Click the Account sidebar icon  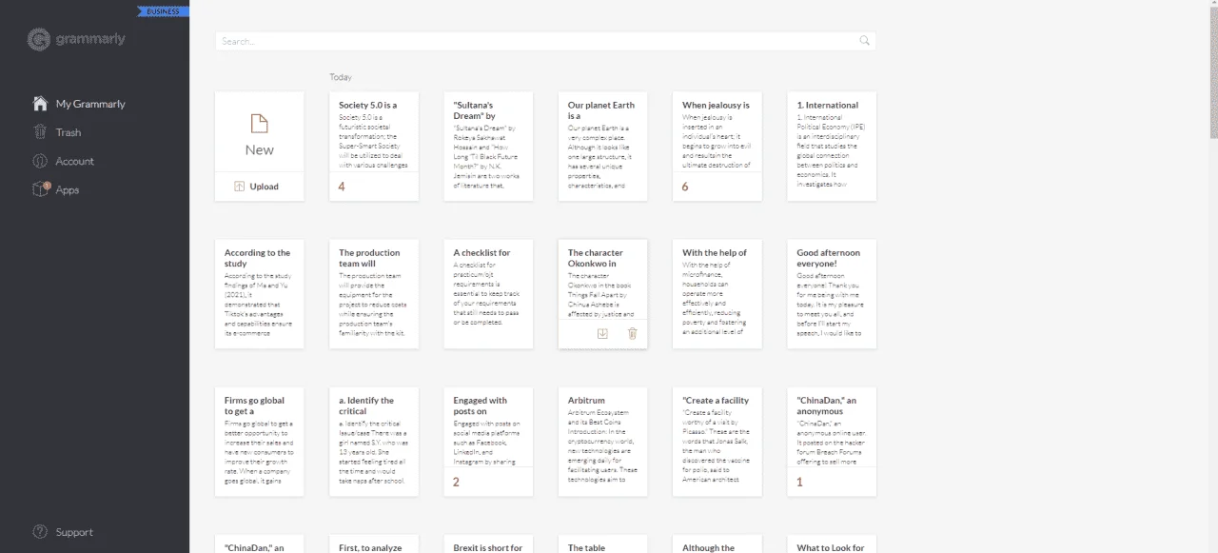click(40, 161)
